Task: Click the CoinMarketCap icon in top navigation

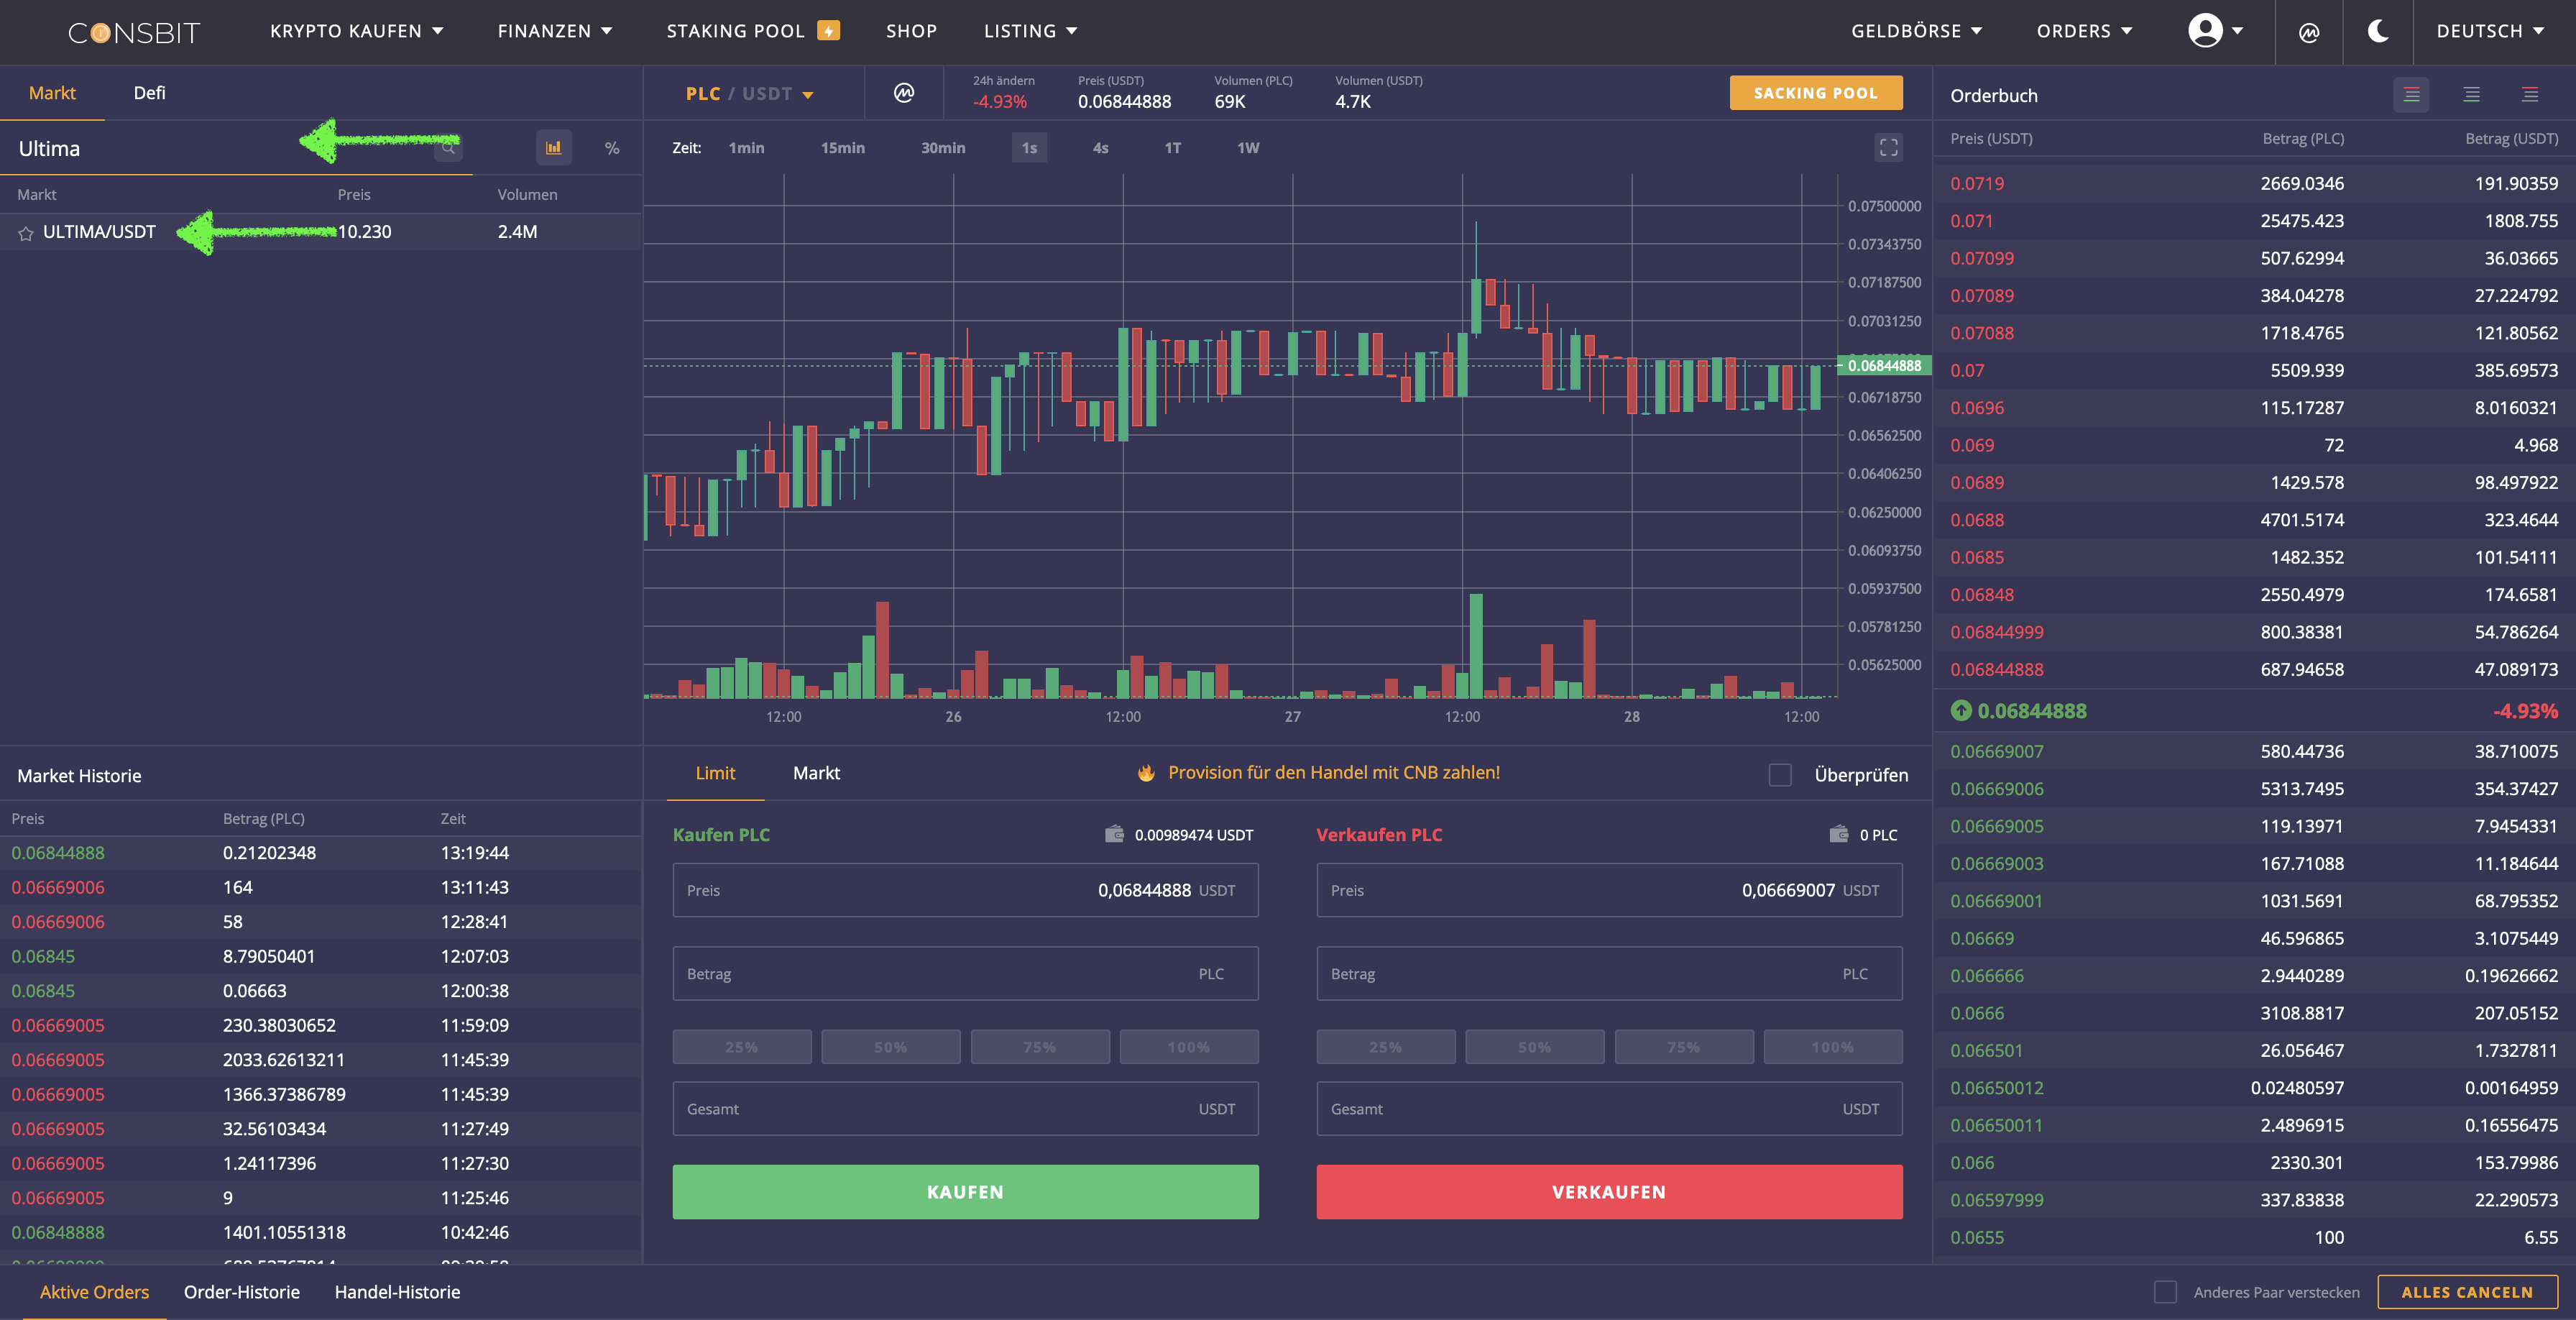Action: tap(2308, 32)
